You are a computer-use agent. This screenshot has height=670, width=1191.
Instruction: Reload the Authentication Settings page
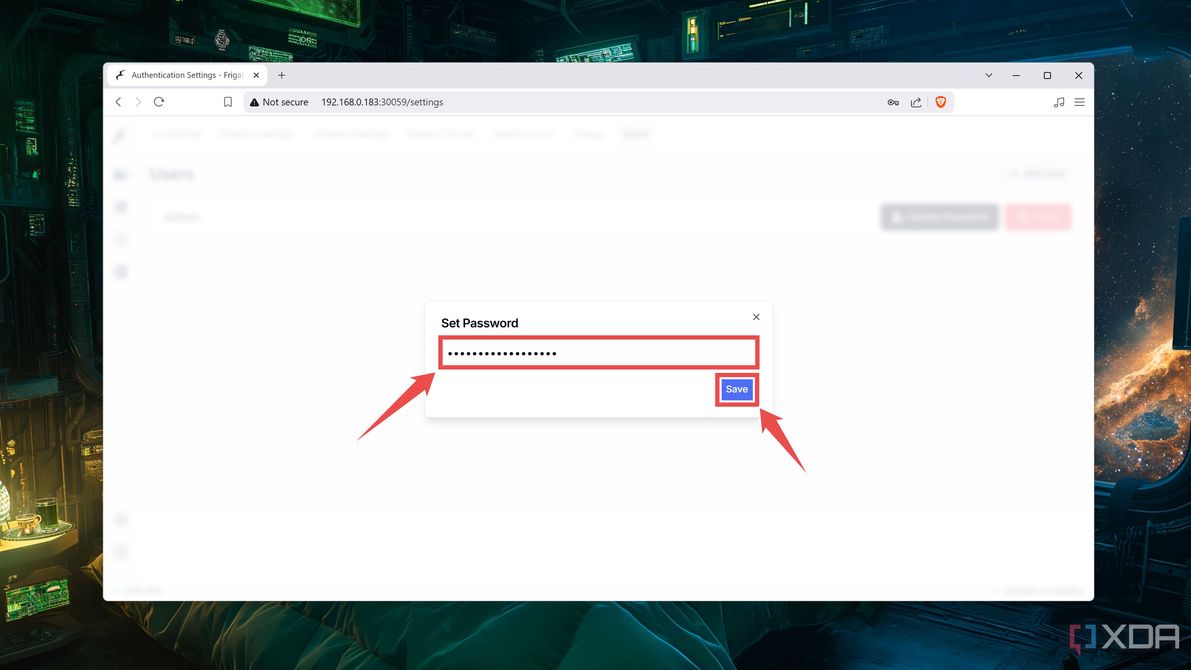coord(158,102)
